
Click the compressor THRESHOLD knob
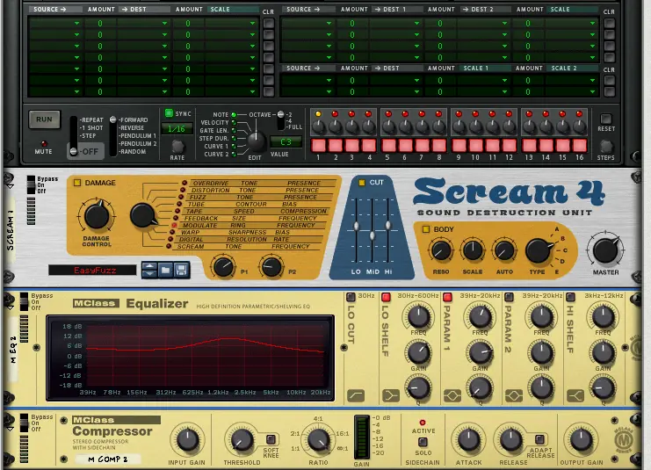tap(242, 440)
